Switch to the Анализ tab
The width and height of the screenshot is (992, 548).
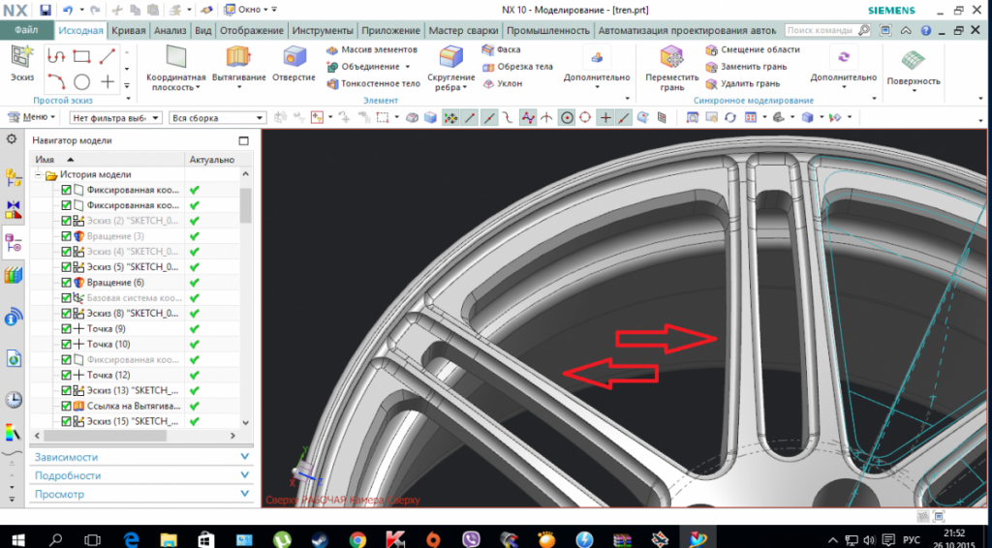[170, 30]
